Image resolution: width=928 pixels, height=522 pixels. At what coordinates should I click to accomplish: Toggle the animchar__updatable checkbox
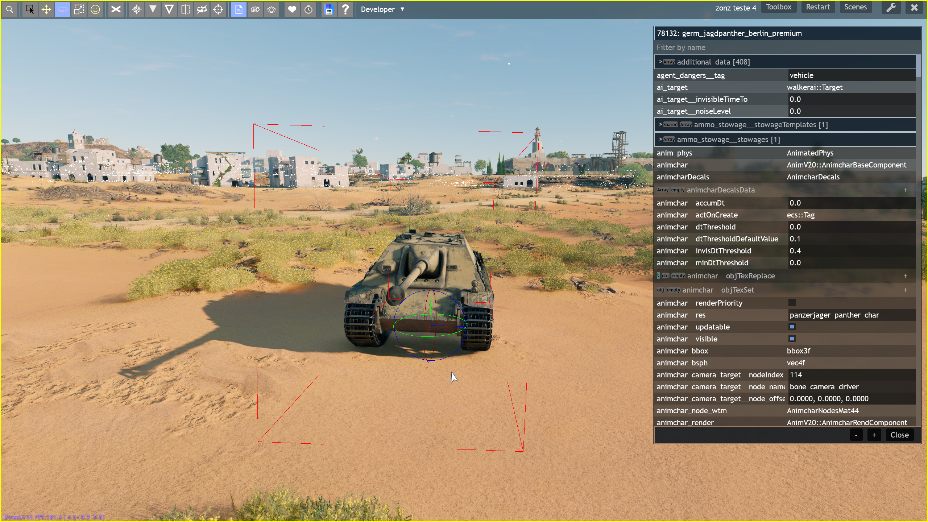coord(792,327)
